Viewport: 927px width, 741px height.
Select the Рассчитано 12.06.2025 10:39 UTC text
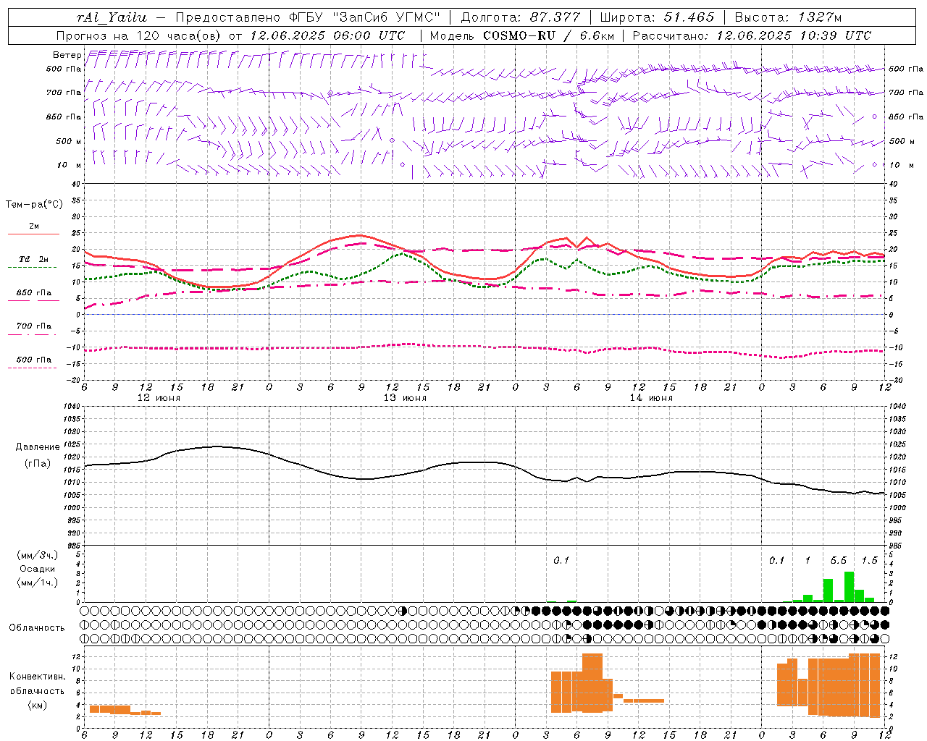click(752, 35)
